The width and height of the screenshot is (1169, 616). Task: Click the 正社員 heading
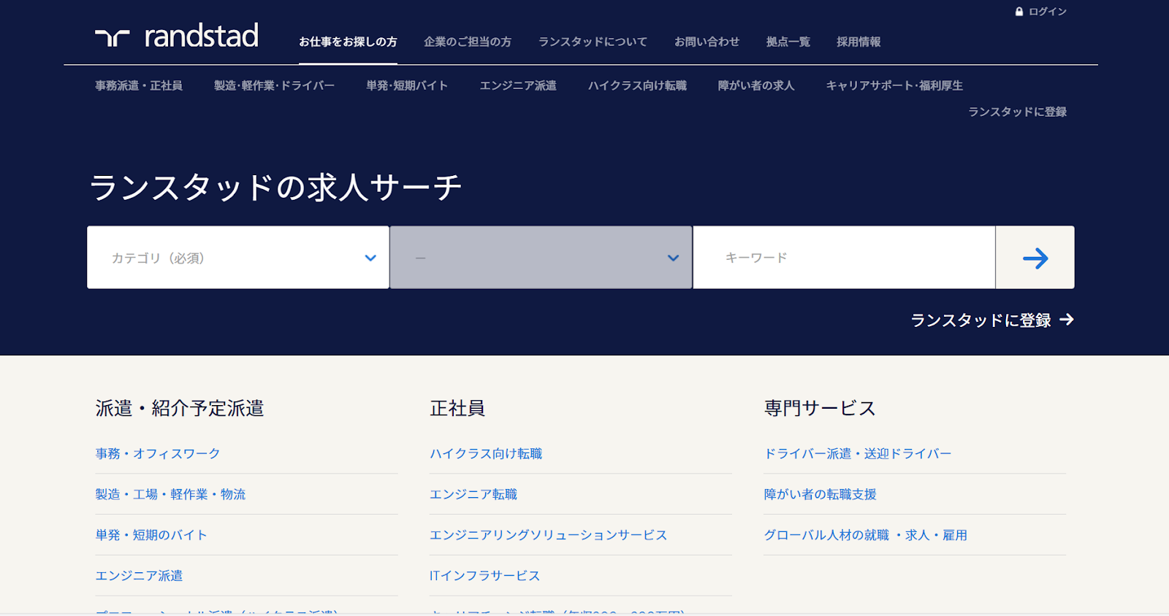coord(457,408)
